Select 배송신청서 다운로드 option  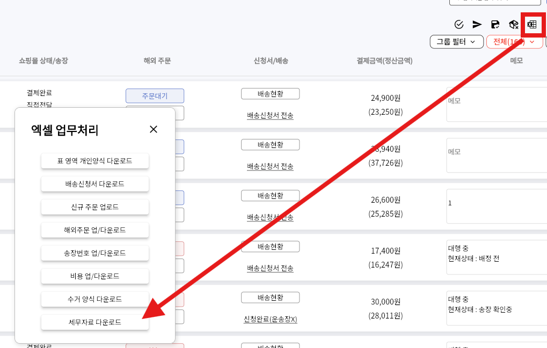[94, 184]
